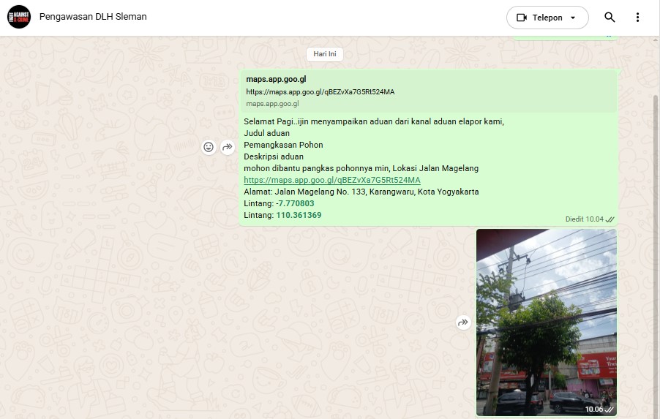Open chat info via Pengawasan DLH Sleman title

point(93,17)
